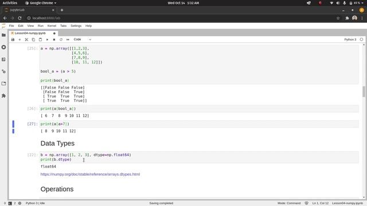Open the View menu
367x206 pixels.
click(x=30, y=26)
